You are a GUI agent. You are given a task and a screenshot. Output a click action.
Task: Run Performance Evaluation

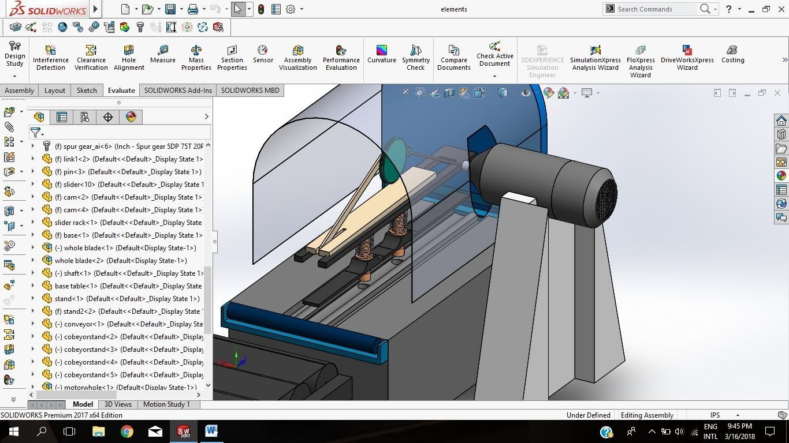341,58
